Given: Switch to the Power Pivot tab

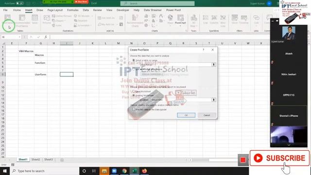Looking at the screenshot, I should 173,10.
